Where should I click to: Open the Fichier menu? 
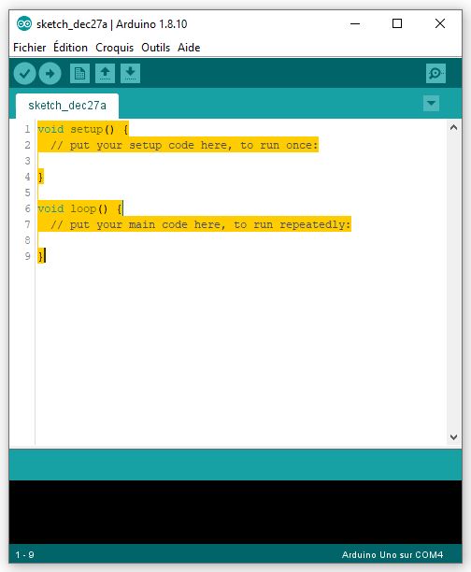pyautogui.click(x=30, y=48)
